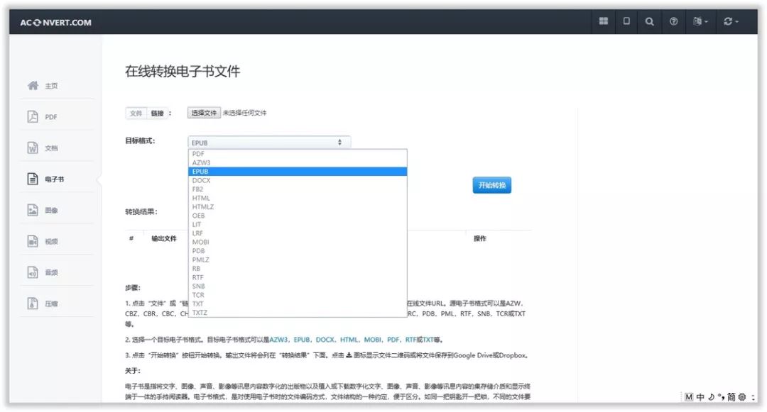
Task: Click the 压缩 archive icon in sidebar
Action: point(32,303)
